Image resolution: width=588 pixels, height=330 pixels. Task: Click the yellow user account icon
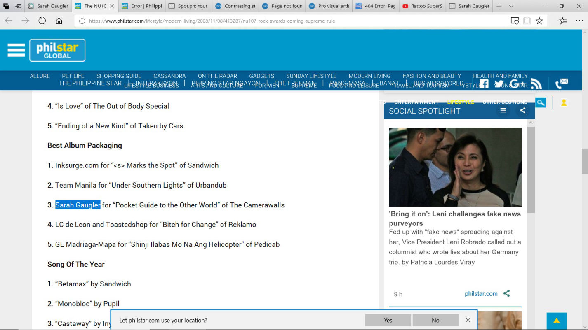(564, 103)
